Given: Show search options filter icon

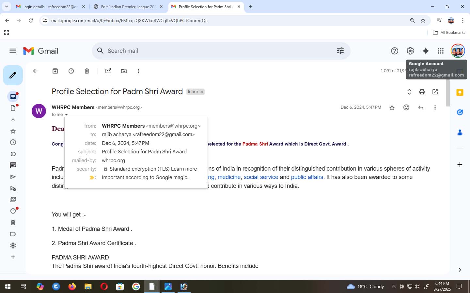Looking at the screenshot, I should (x=340, y=51).
